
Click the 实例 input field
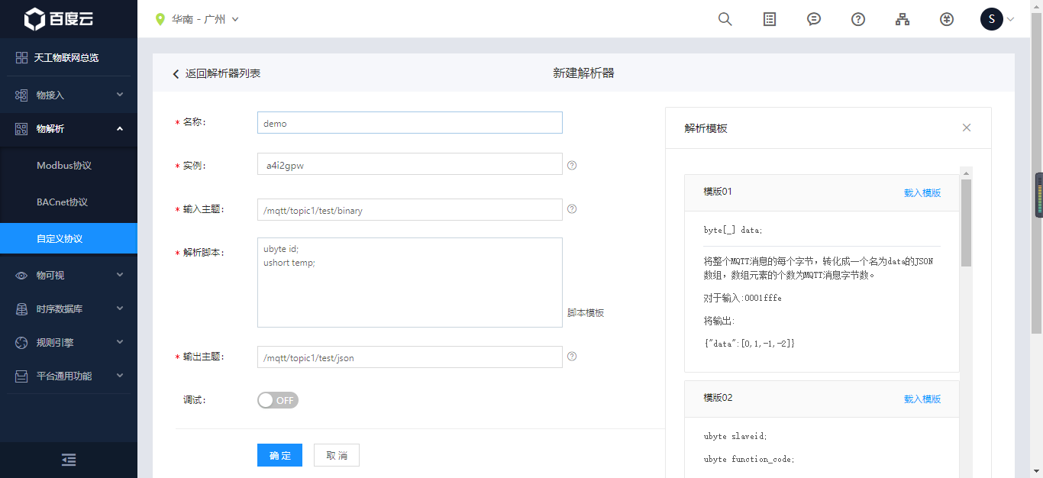tap(410, 164)
